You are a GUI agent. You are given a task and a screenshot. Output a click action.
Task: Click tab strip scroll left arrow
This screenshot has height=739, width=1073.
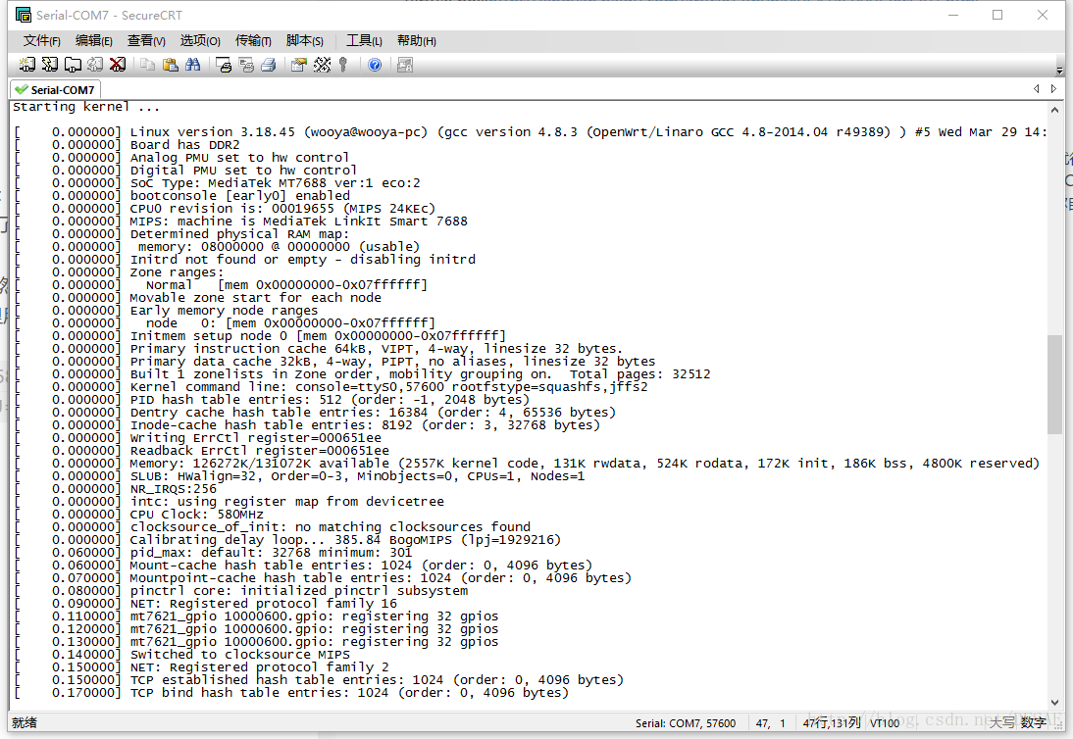(1036, 89)
